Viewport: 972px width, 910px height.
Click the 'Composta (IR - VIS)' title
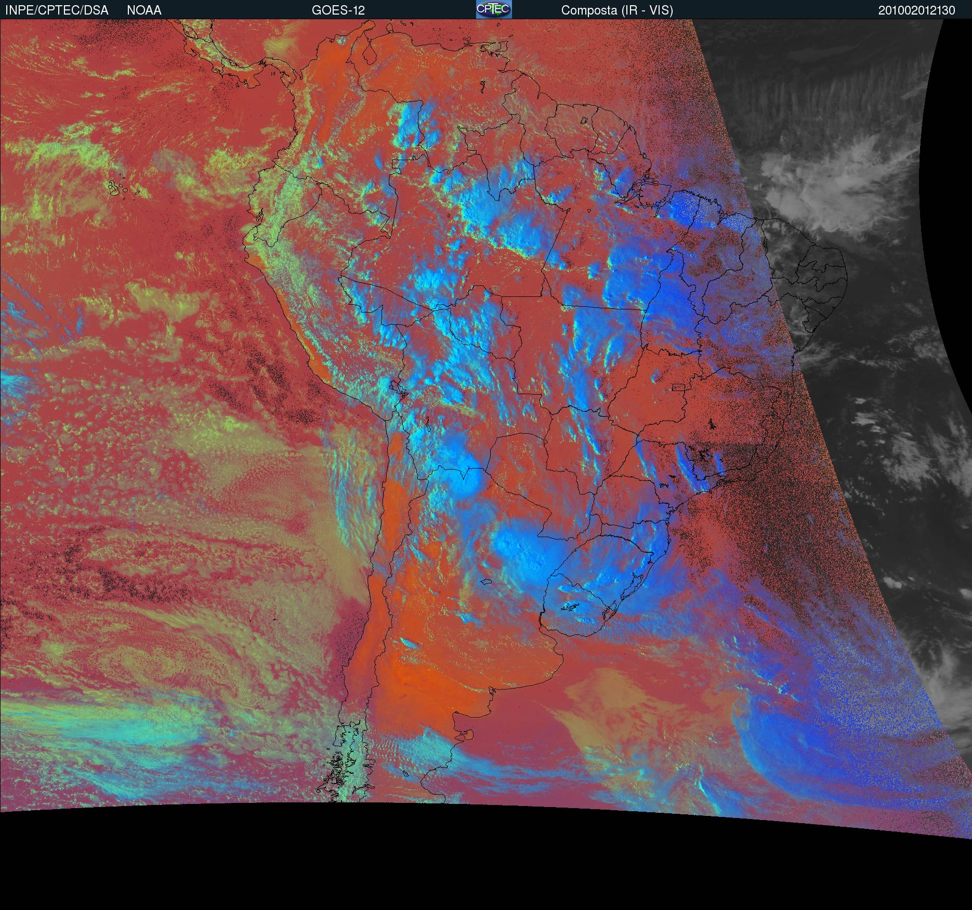click(x=617, y=10)
